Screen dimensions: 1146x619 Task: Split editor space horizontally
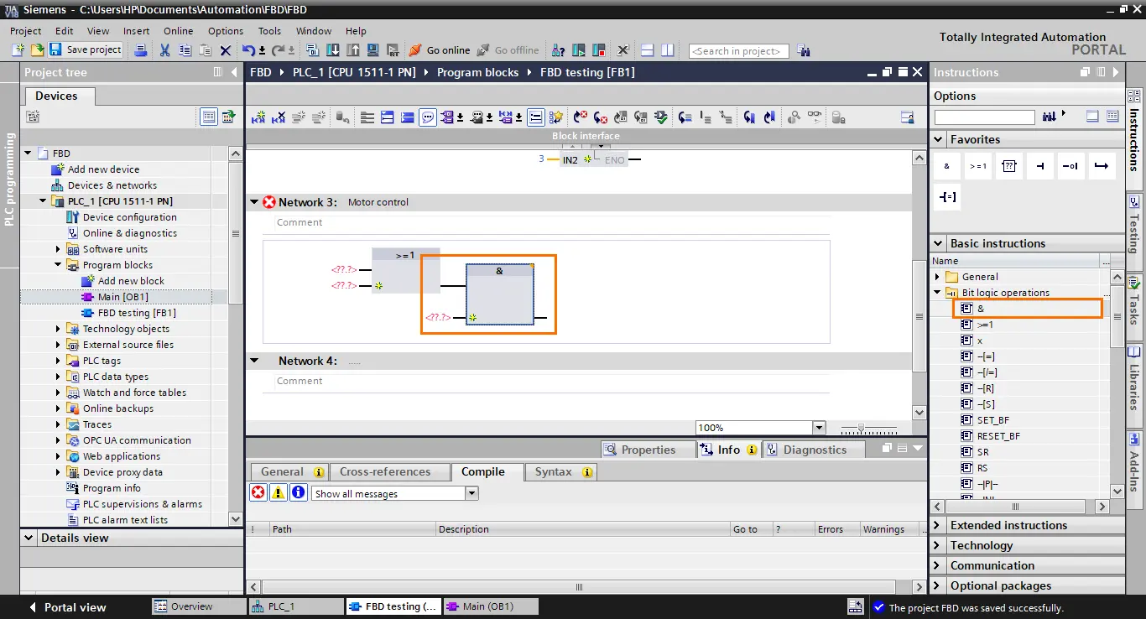646,50
